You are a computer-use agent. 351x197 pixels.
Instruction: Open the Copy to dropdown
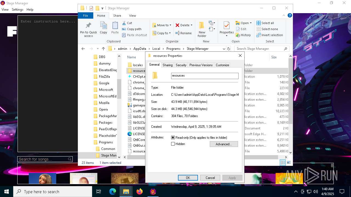(162, 33)
